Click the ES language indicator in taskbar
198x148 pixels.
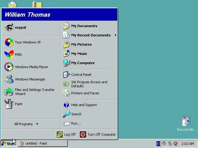[x=158, y=143]
